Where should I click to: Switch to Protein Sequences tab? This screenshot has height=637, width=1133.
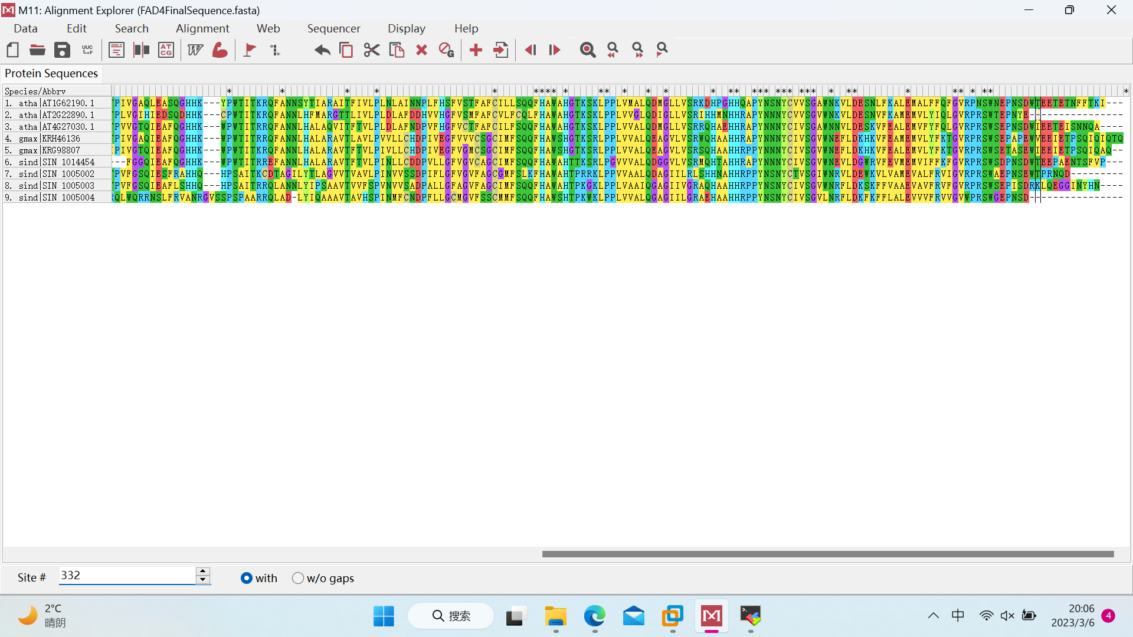51,73
